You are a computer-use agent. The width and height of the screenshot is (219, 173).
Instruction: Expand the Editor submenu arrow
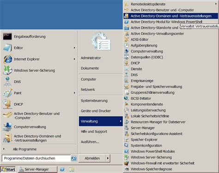(x=74, y=48)
